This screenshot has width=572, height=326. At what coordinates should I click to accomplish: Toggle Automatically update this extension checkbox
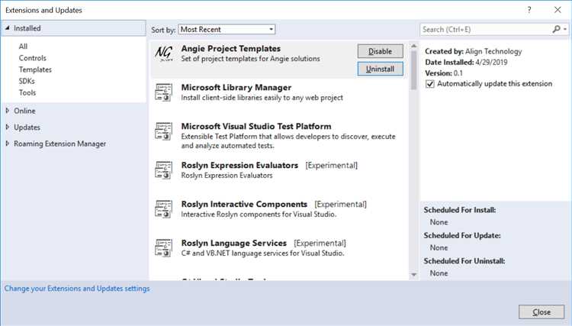point(430,84)
